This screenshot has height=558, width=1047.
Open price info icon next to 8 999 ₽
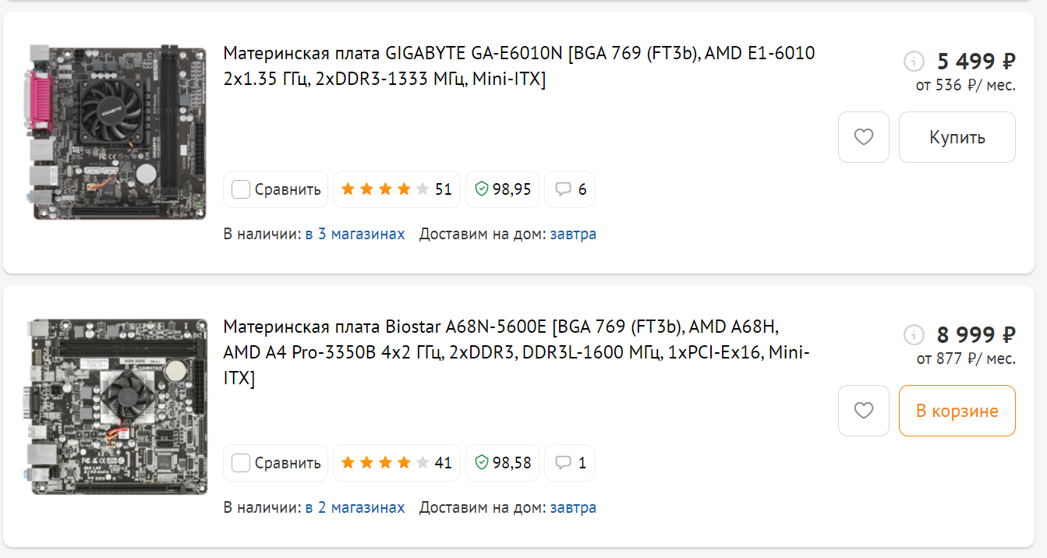[913, 335]
